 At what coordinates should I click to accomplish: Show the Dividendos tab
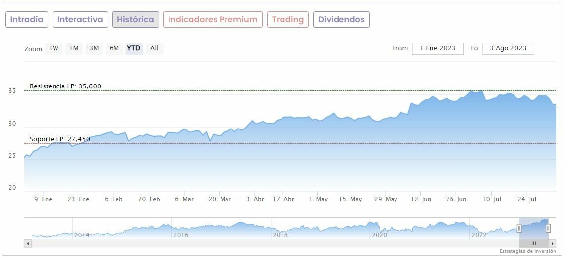[x=341, y=20]
